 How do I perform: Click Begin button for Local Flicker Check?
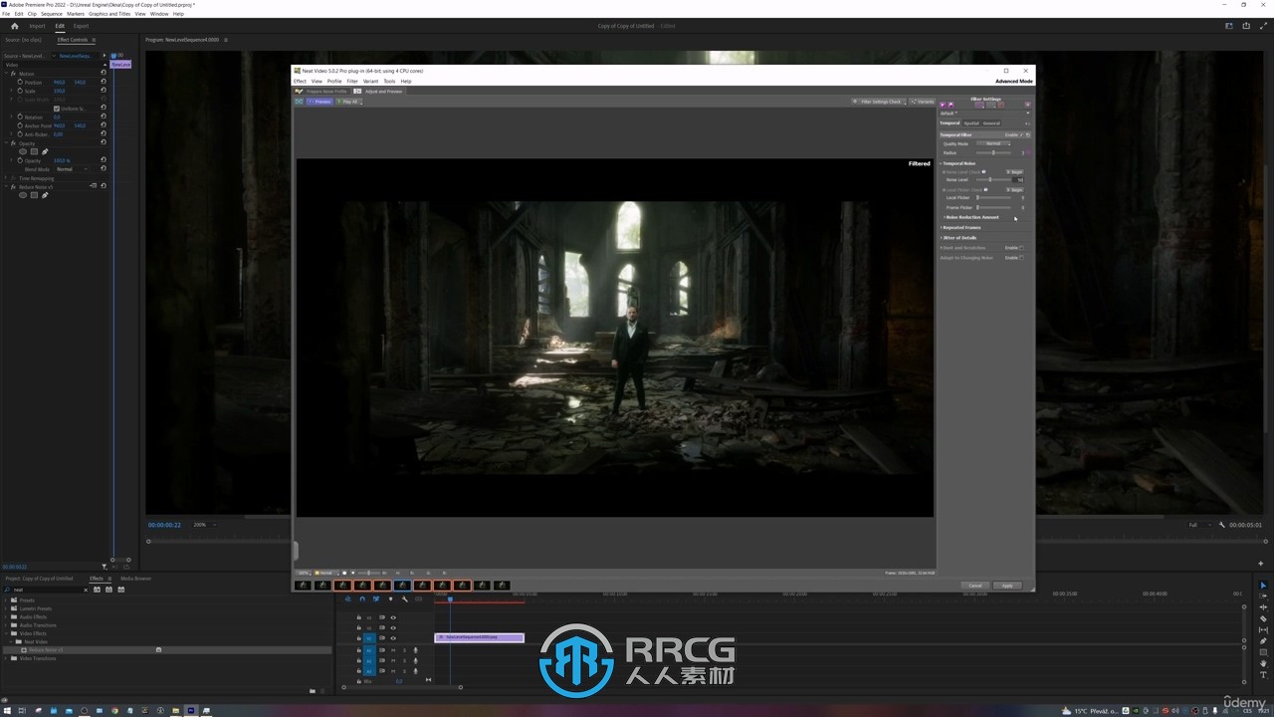click(x=1015, y=189)
